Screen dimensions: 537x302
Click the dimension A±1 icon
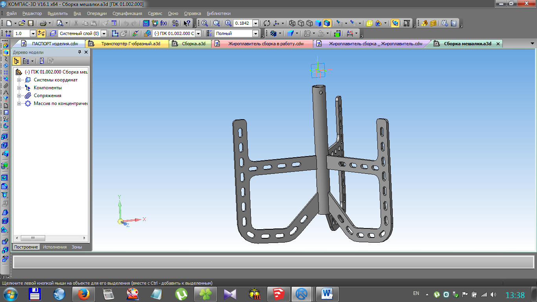pyautogui.click(x=349, y=33)
